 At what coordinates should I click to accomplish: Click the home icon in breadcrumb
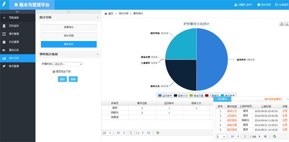tap(106, 14)
